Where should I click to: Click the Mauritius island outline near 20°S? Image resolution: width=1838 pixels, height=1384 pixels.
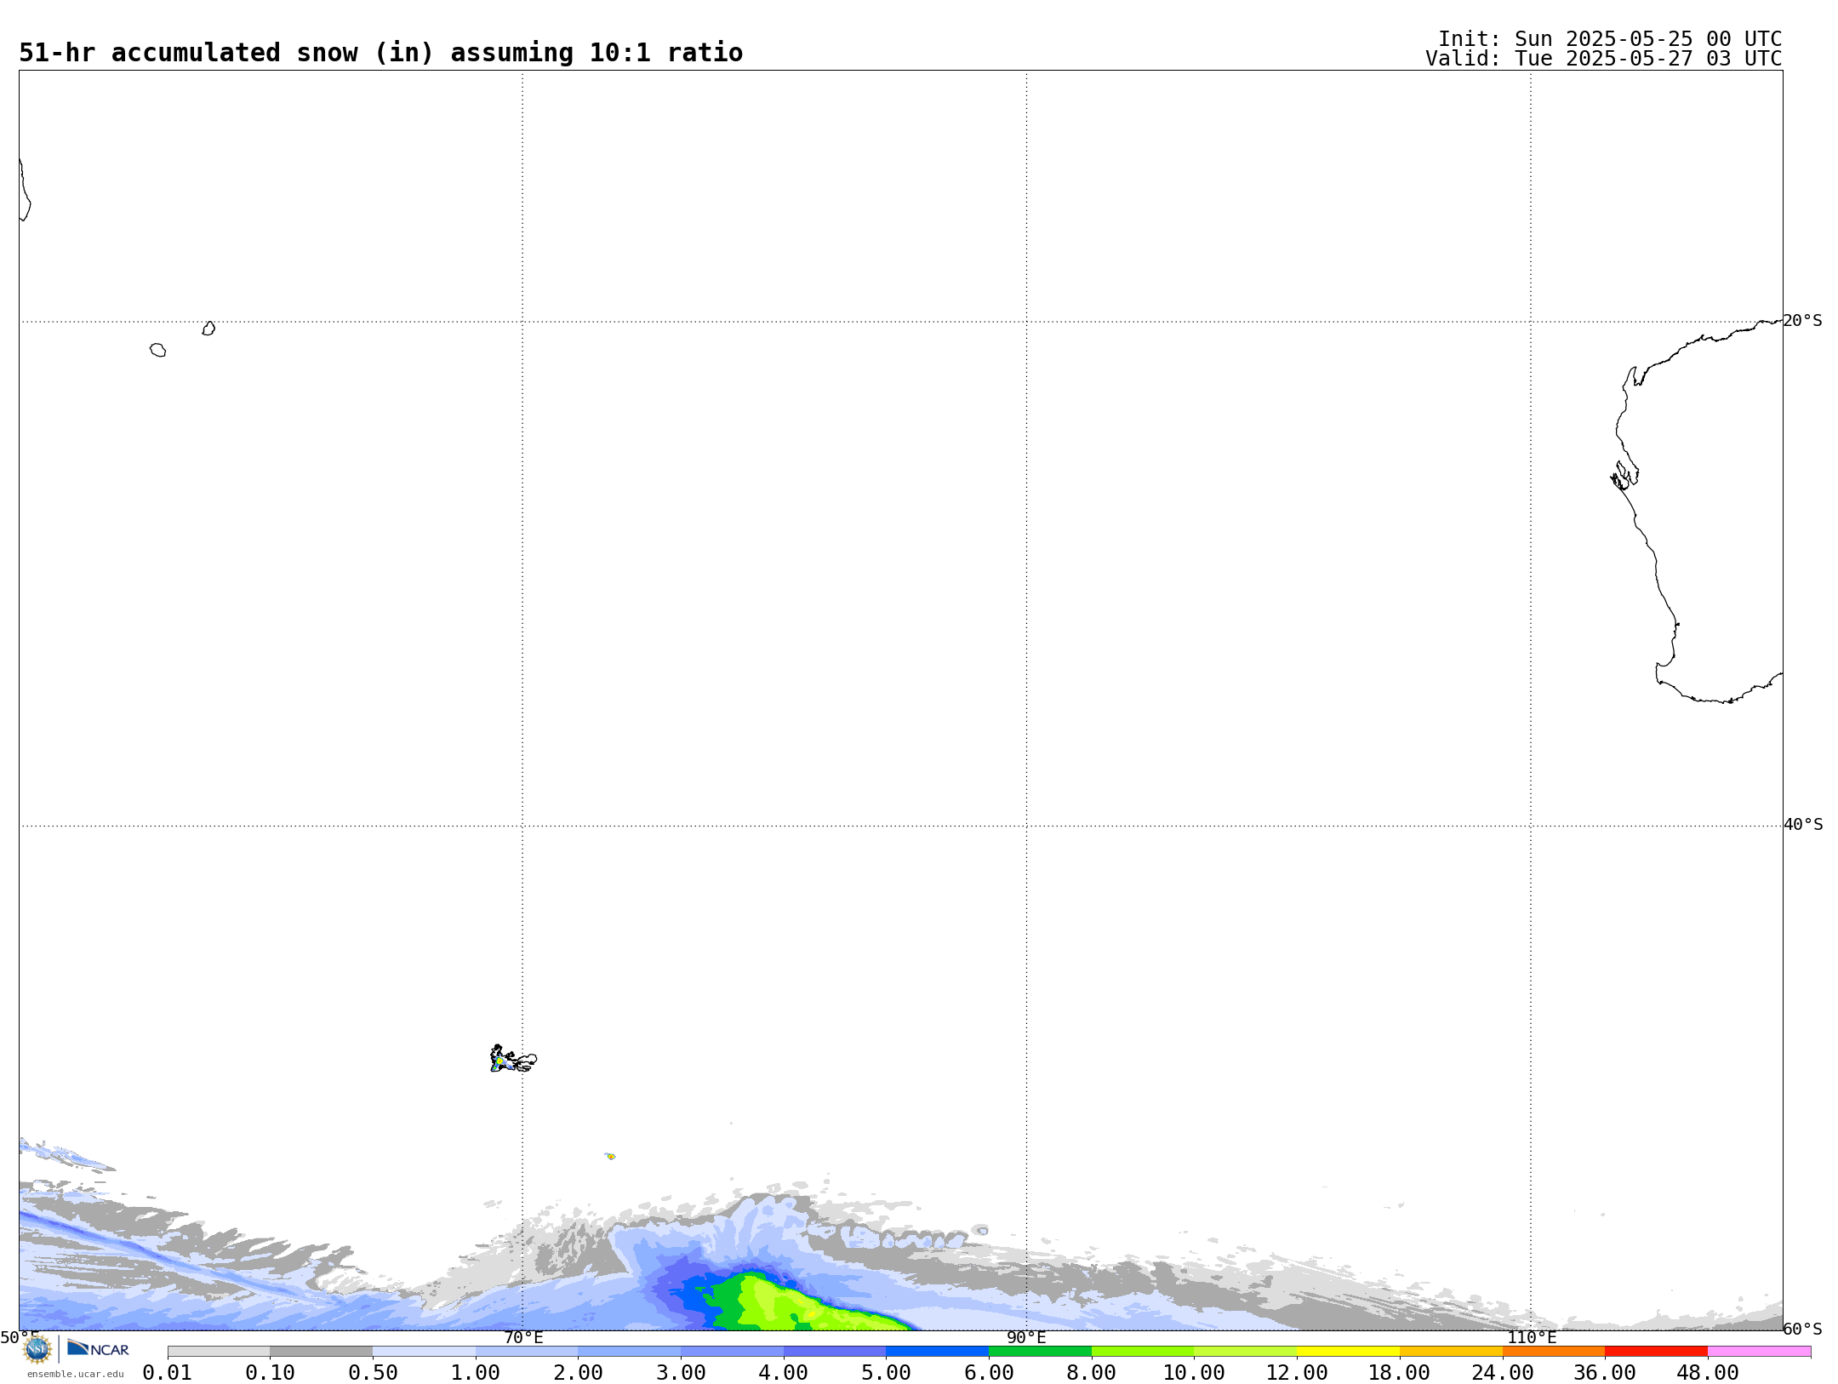click(x=208, y=329)
